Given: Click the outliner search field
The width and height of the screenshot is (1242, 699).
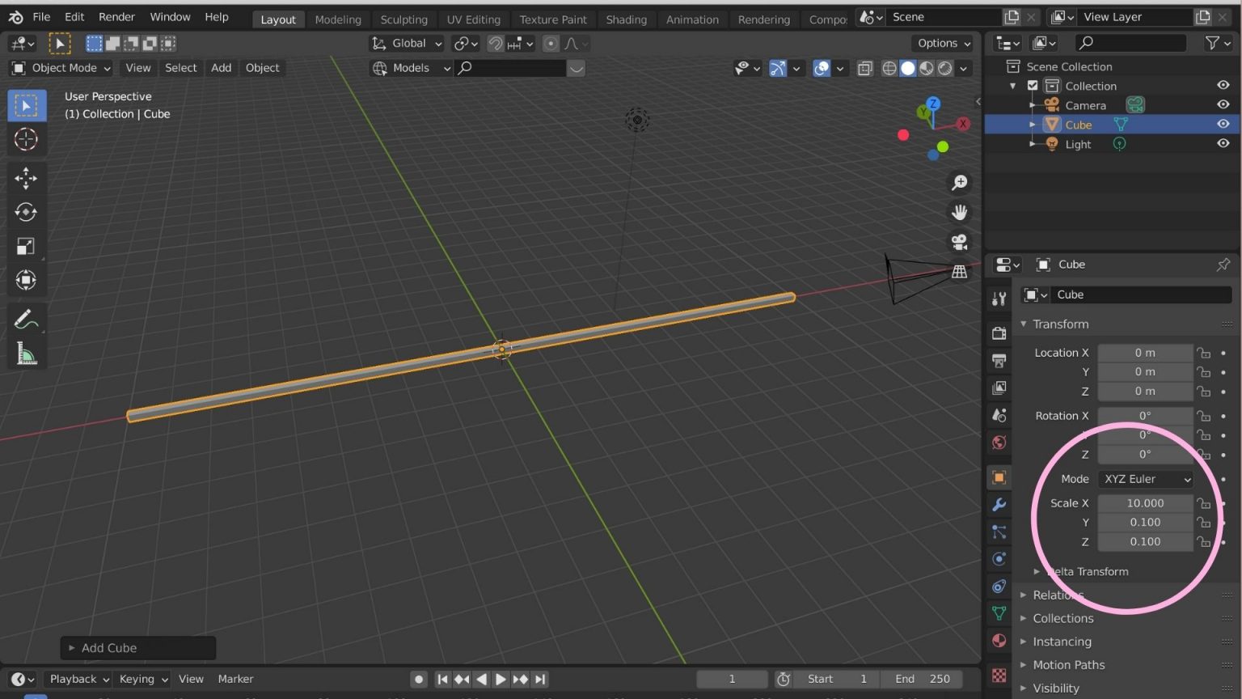Looking at the screenshot, I should [1130, 43].
